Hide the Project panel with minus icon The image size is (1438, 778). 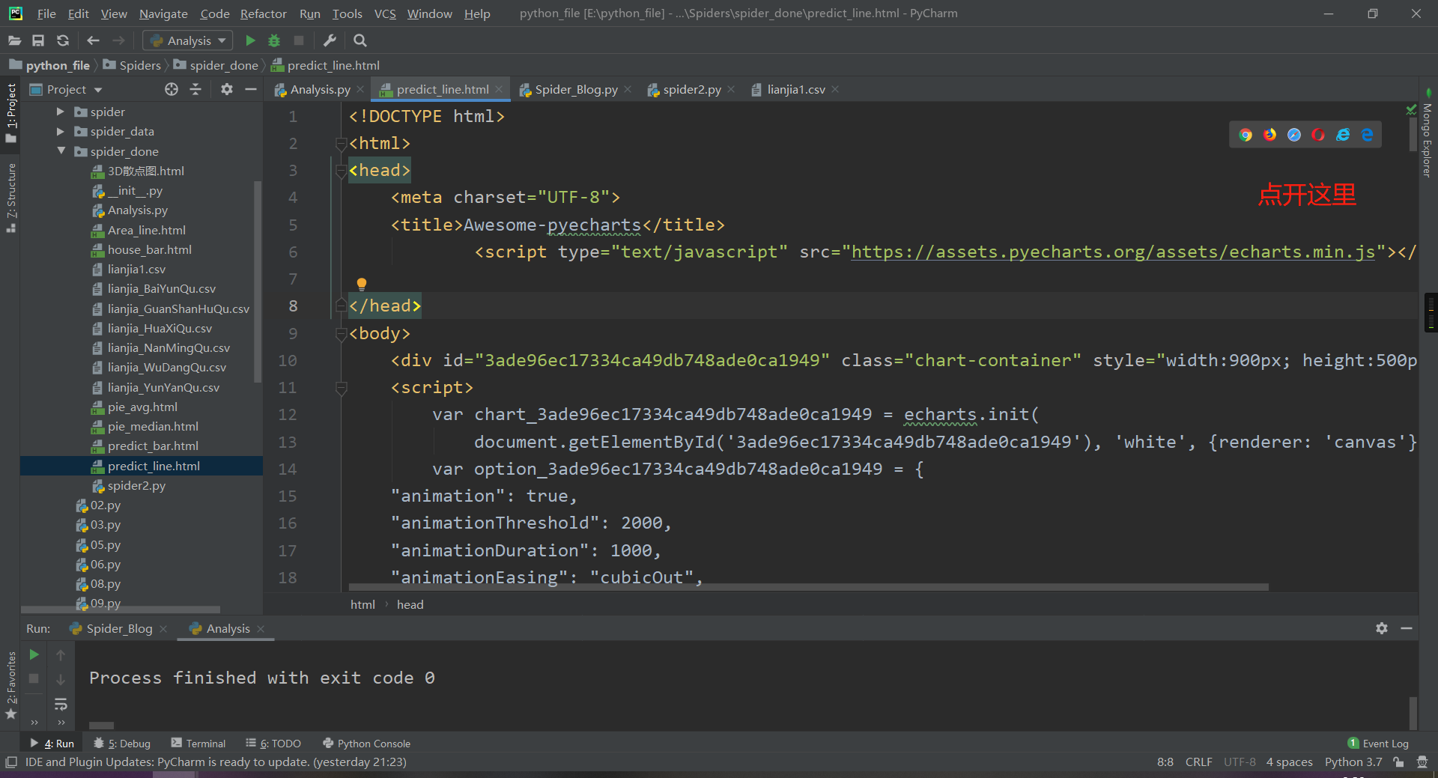click(x=251, y=89)
